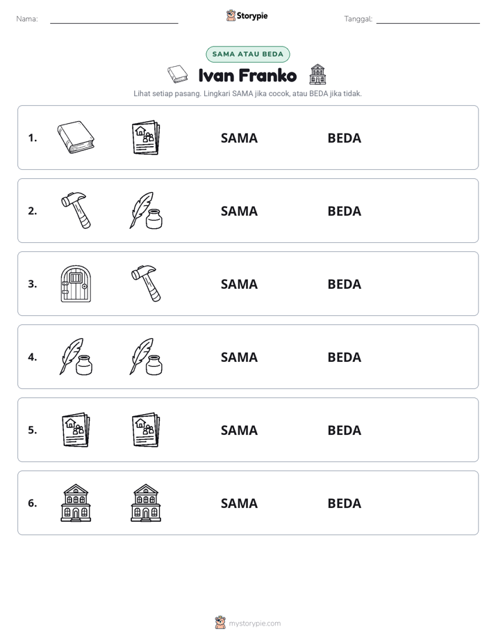
Task: Click the Storypie logo at top
Action: tap(247, 15)
